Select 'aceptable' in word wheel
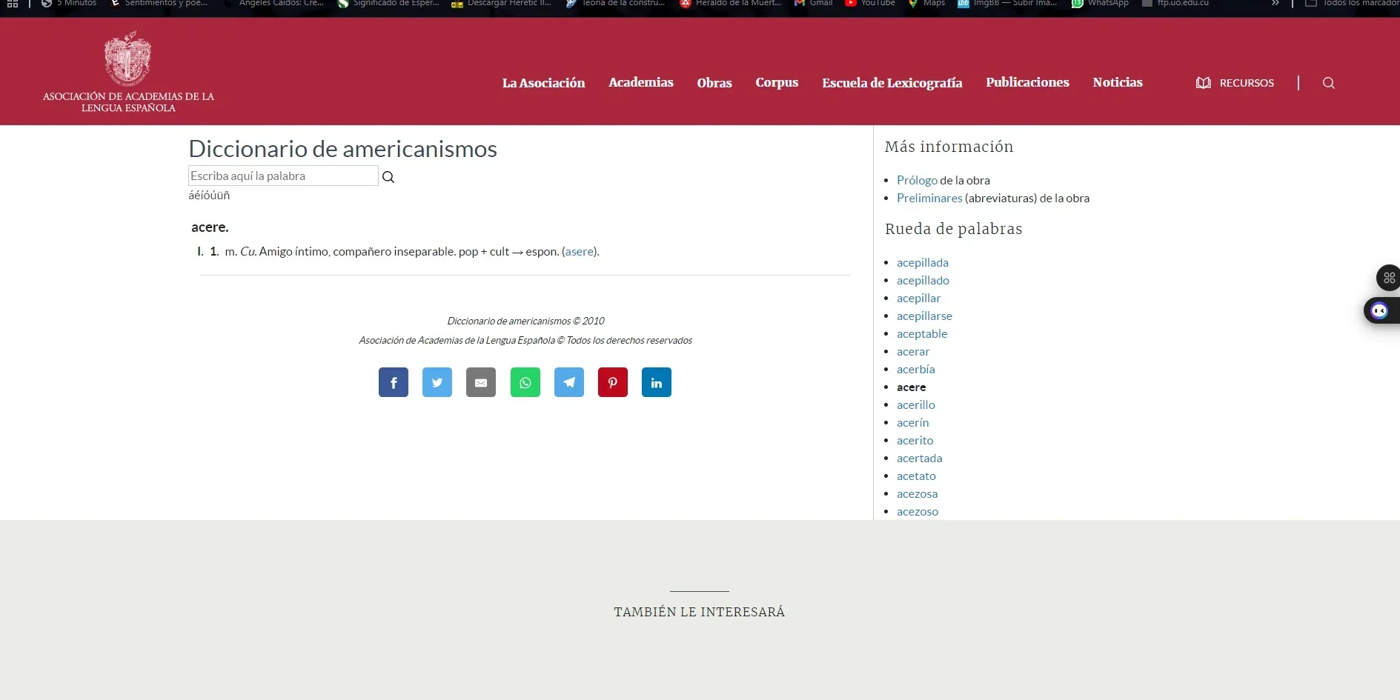The image size is (1400, 700). 922,333
